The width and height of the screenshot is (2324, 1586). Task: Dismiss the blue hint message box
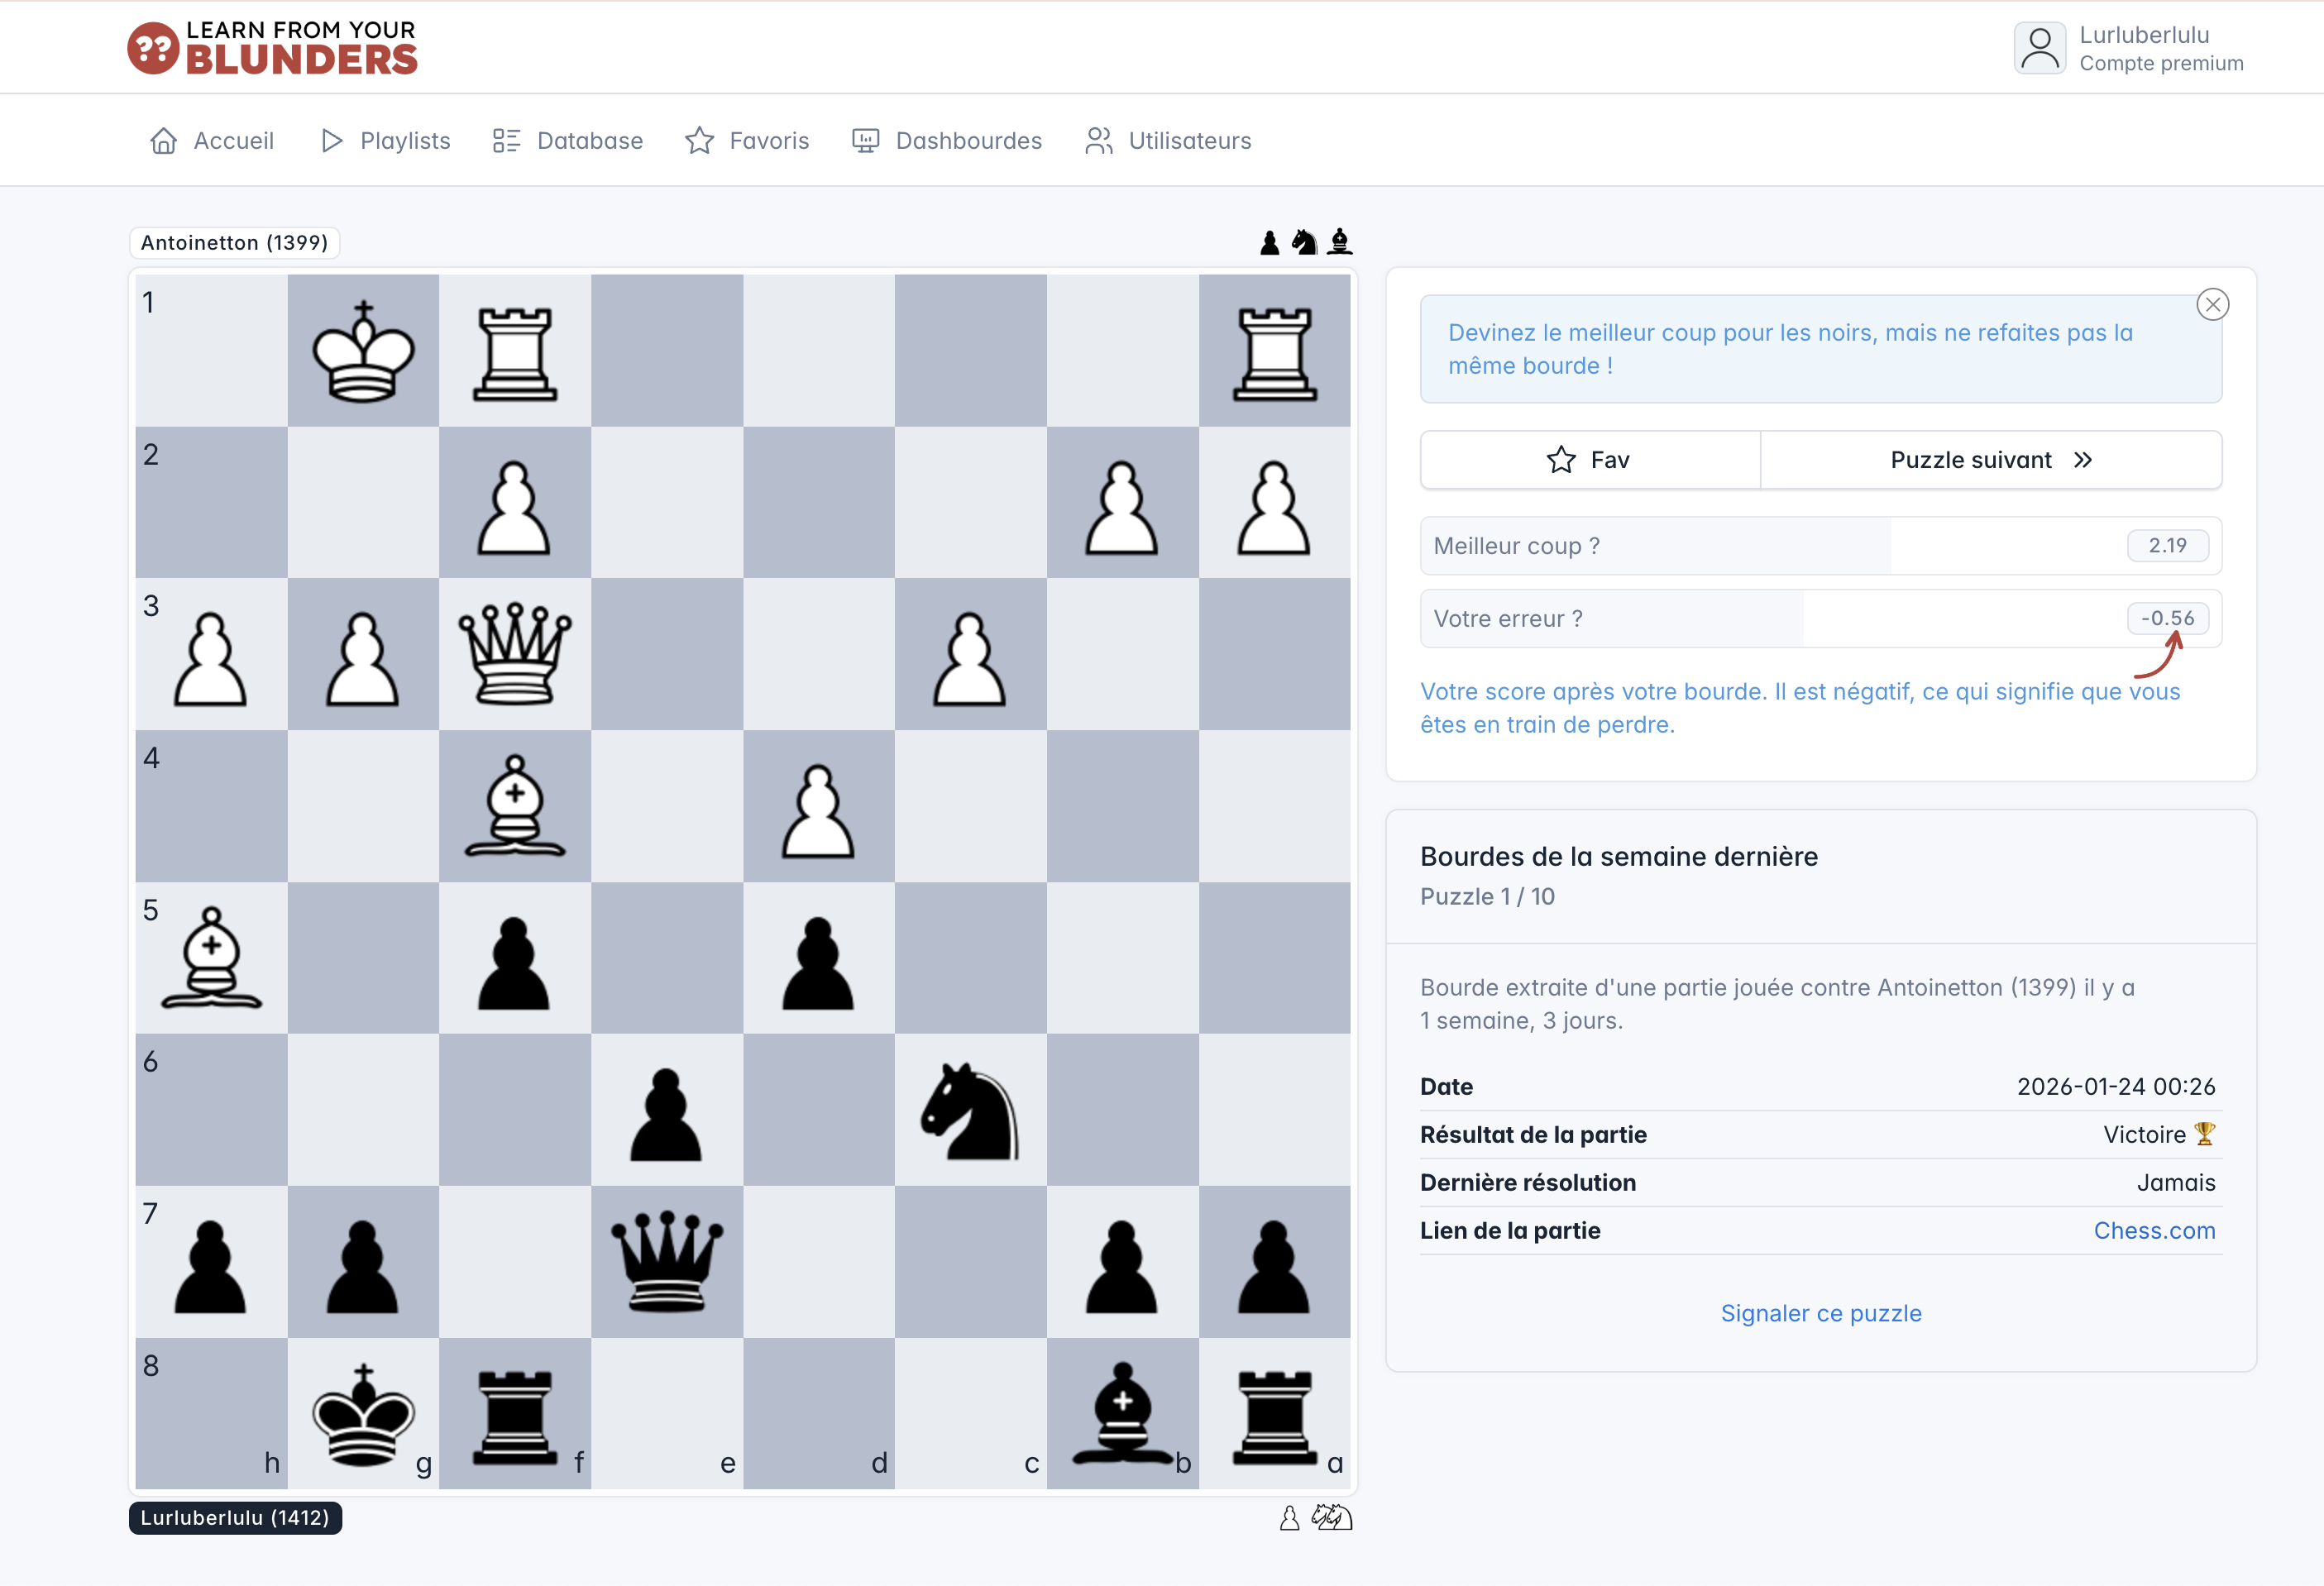pyautogui.click(x=2212, y=304)
